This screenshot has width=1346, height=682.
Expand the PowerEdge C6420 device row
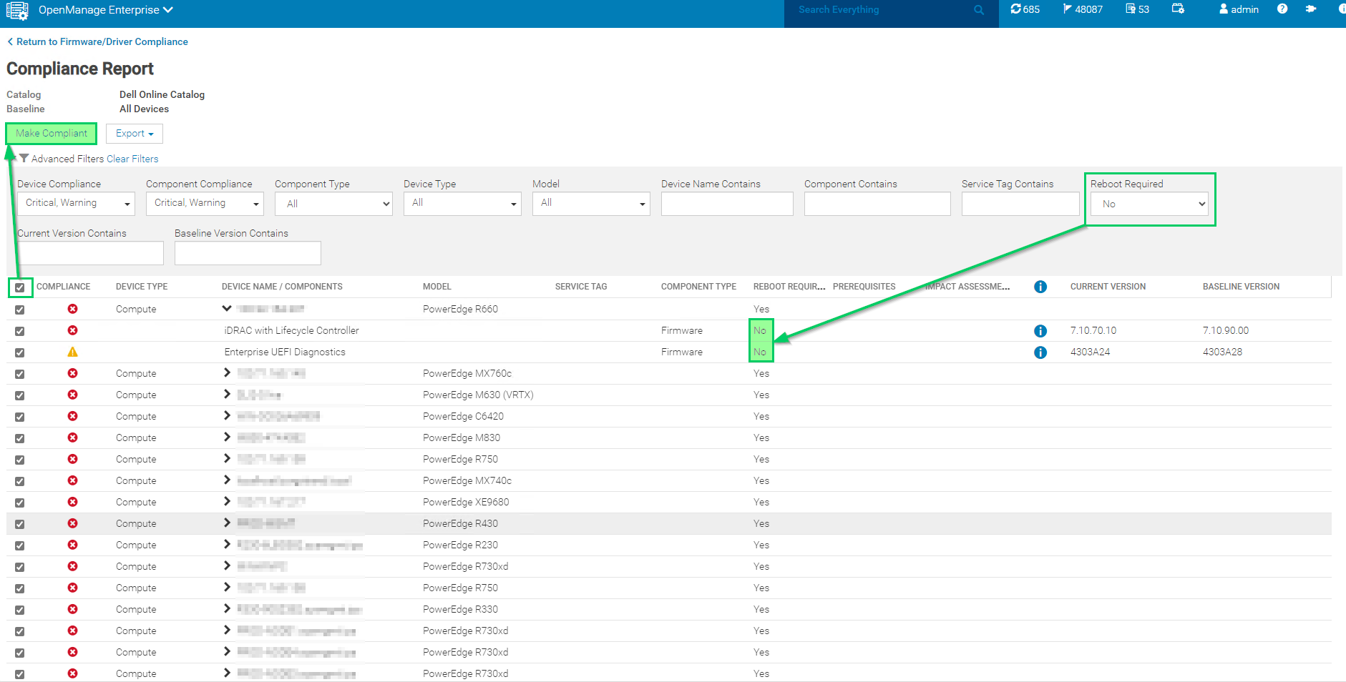point(227,415)
